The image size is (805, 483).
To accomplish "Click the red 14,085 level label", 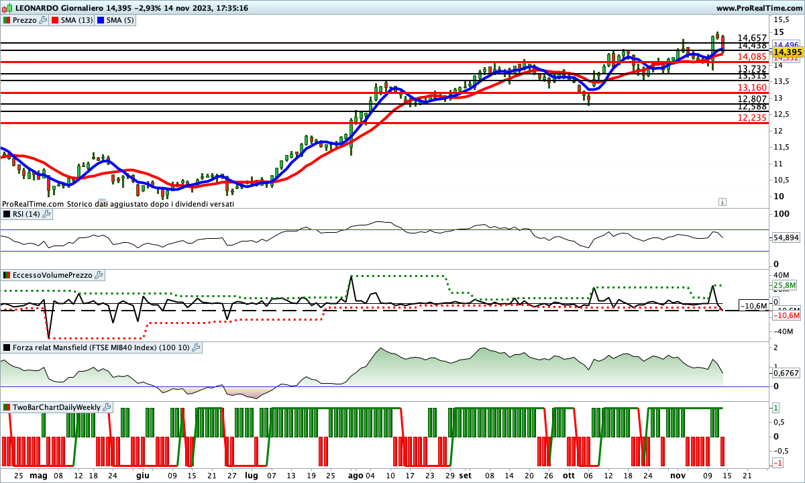I will tap(752, 57).
